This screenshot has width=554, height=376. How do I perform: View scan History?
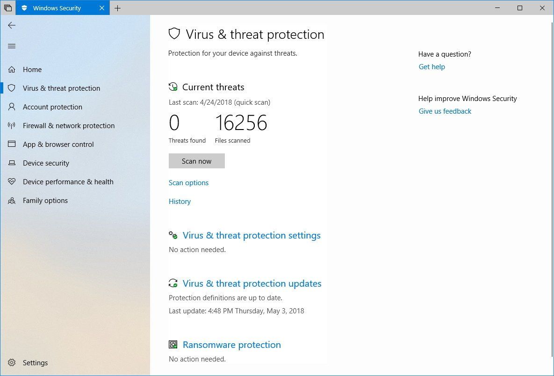[x=180, y=201]
